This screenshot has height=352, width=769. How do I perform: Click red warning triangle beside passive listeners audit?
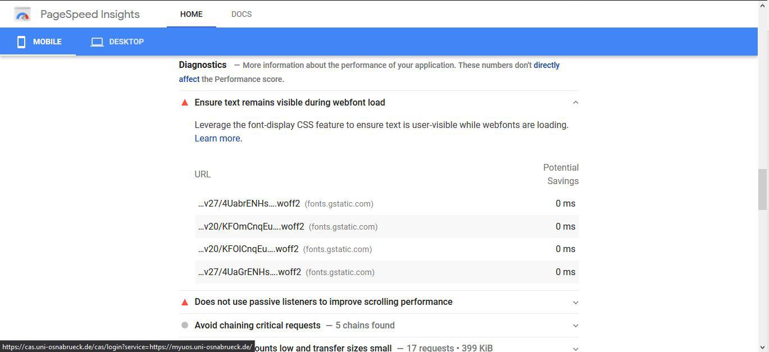184,302
